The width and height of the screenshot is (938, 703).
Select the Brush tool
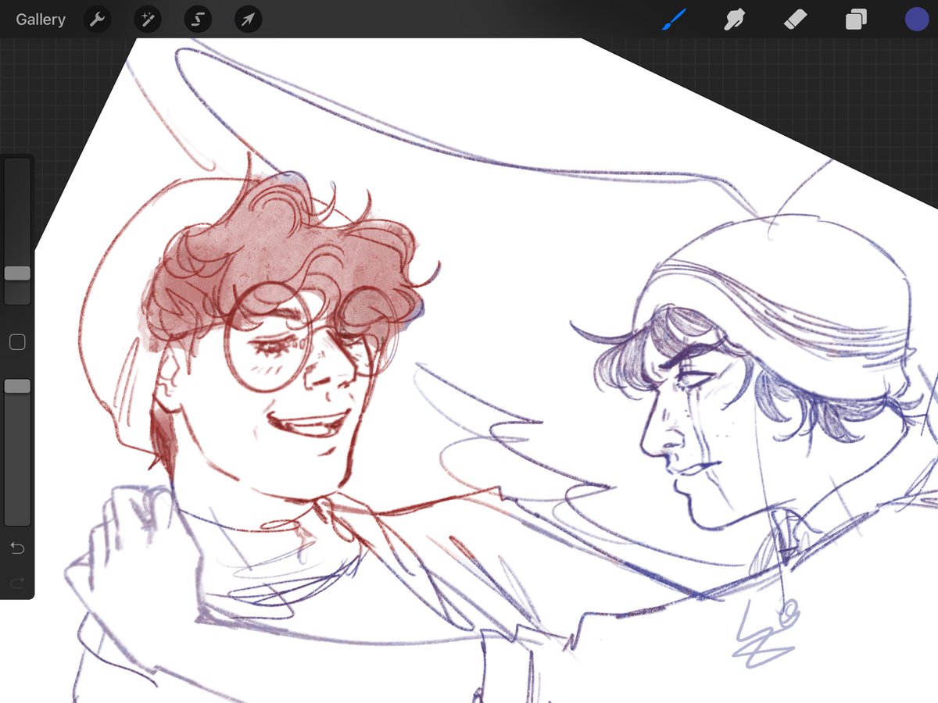click(x=673, y=20)
